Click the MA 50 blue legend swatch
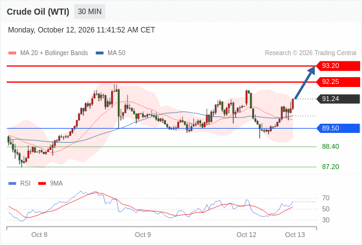 click(99, 53)
